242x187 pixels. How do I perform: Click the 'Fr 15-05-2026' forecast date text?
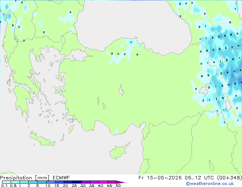click(x=160, y=178)
